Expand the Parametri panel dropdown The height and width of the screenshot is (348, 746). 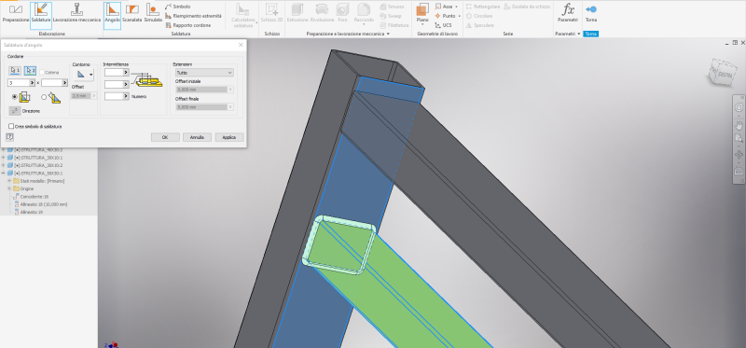click(579, 34)
